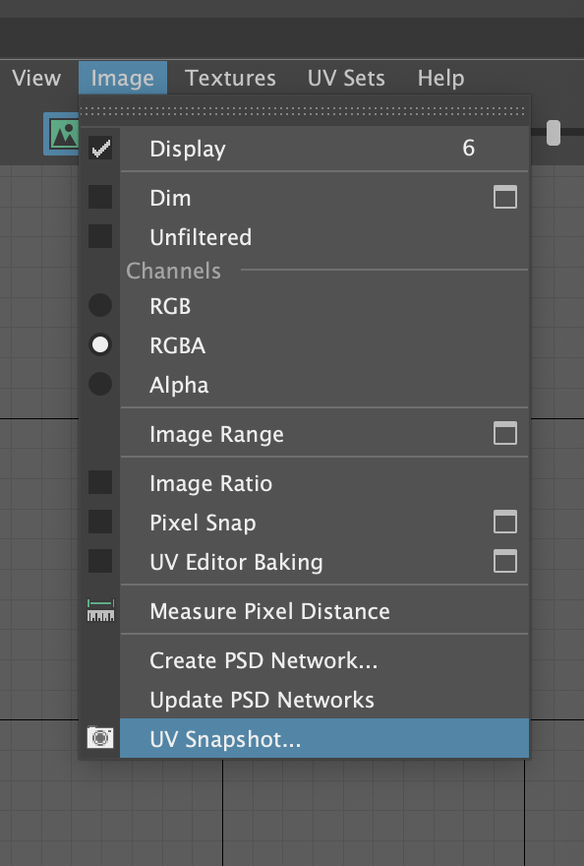584x866 pixels.
Task: Open the UV Editor Baking options box
Action: (505, 561)
